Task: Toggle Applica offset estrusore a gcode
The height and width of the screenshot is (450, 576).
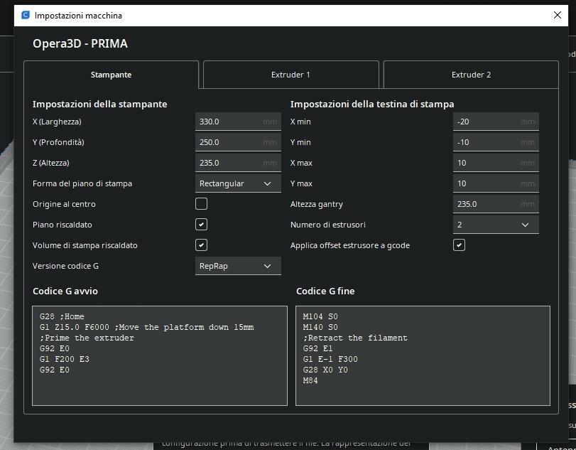Action: [x=460, y=245]
